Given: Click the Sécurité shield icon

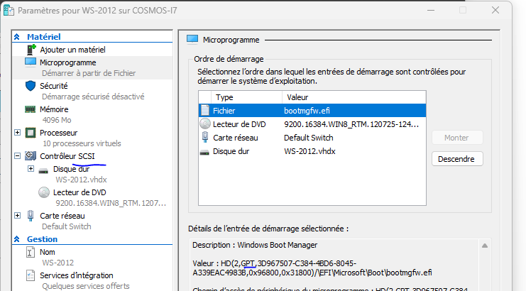Looking at the screenshot, I should pyautogui.click(x=31, y=86).
